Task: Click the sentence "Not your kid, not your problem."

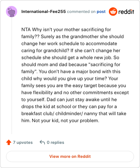Action: pos(65,121)
